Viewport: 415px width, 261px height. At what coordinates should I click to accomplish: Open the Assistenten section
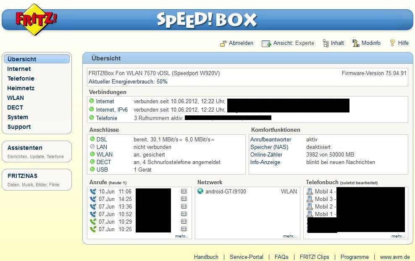click(x=37, y=151)
